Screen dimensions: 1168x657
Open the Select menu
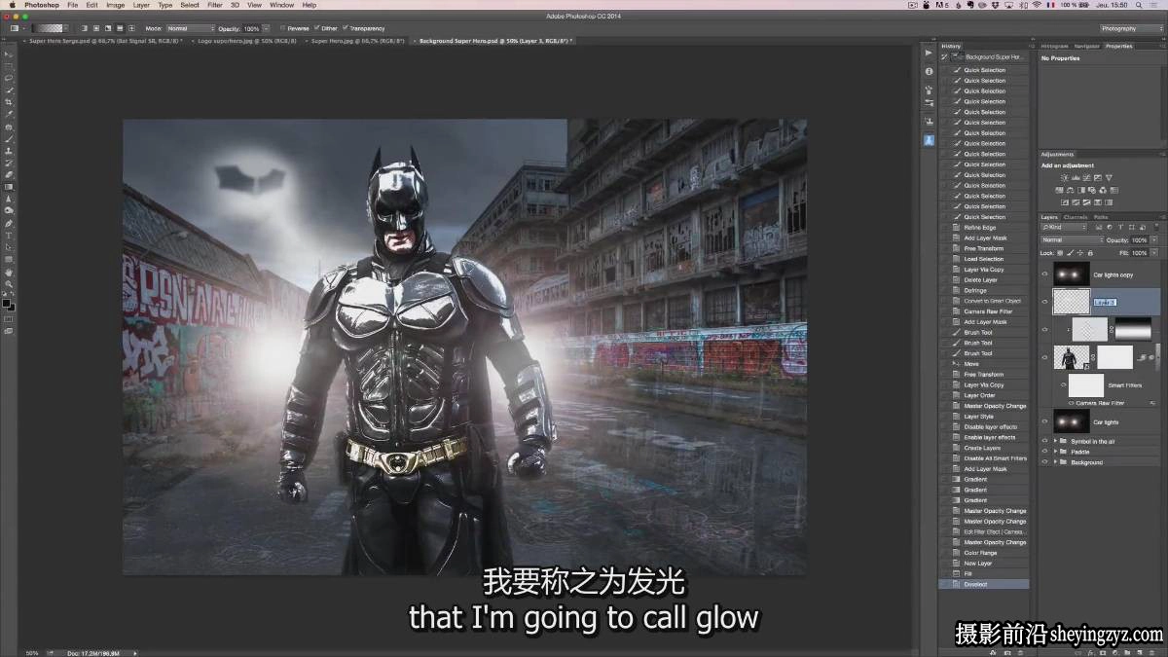click(190, 5)
